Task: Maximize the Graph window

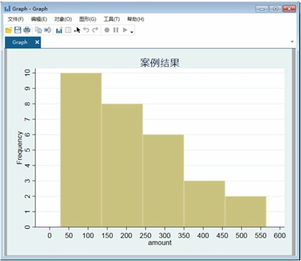Action: click(276, 9)
